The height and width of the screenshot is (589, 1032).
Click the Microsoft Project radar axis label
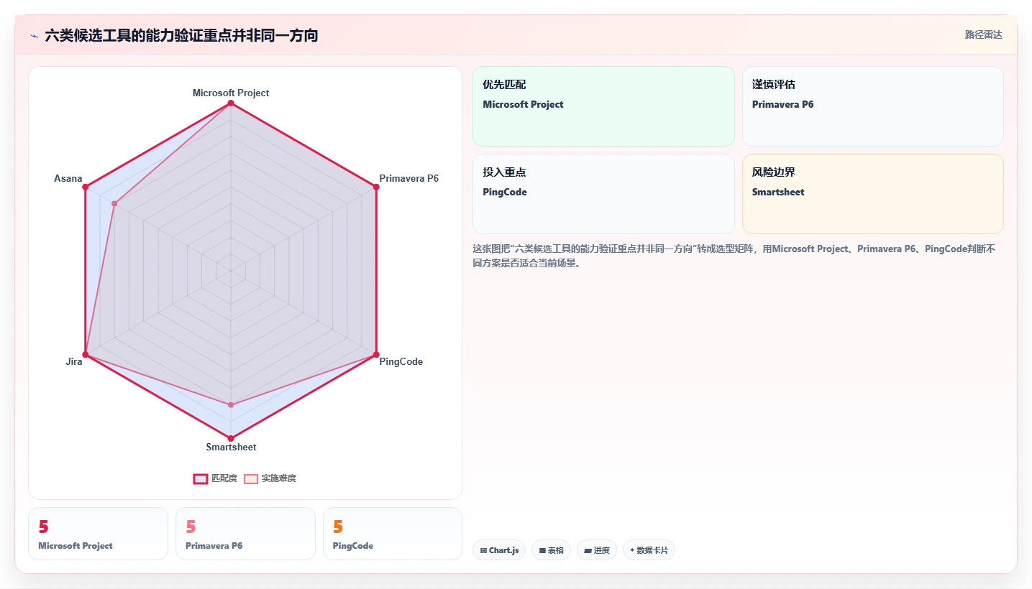click(x=231, y=93)
